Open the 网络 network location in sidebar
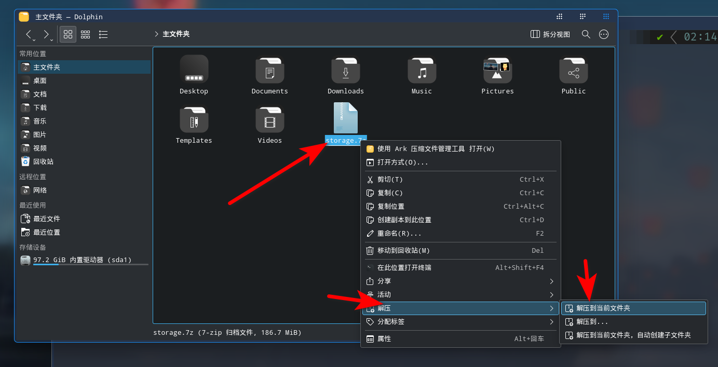Image resolution: width=718 pixels, height=367 pixels. tap(41, 190)
